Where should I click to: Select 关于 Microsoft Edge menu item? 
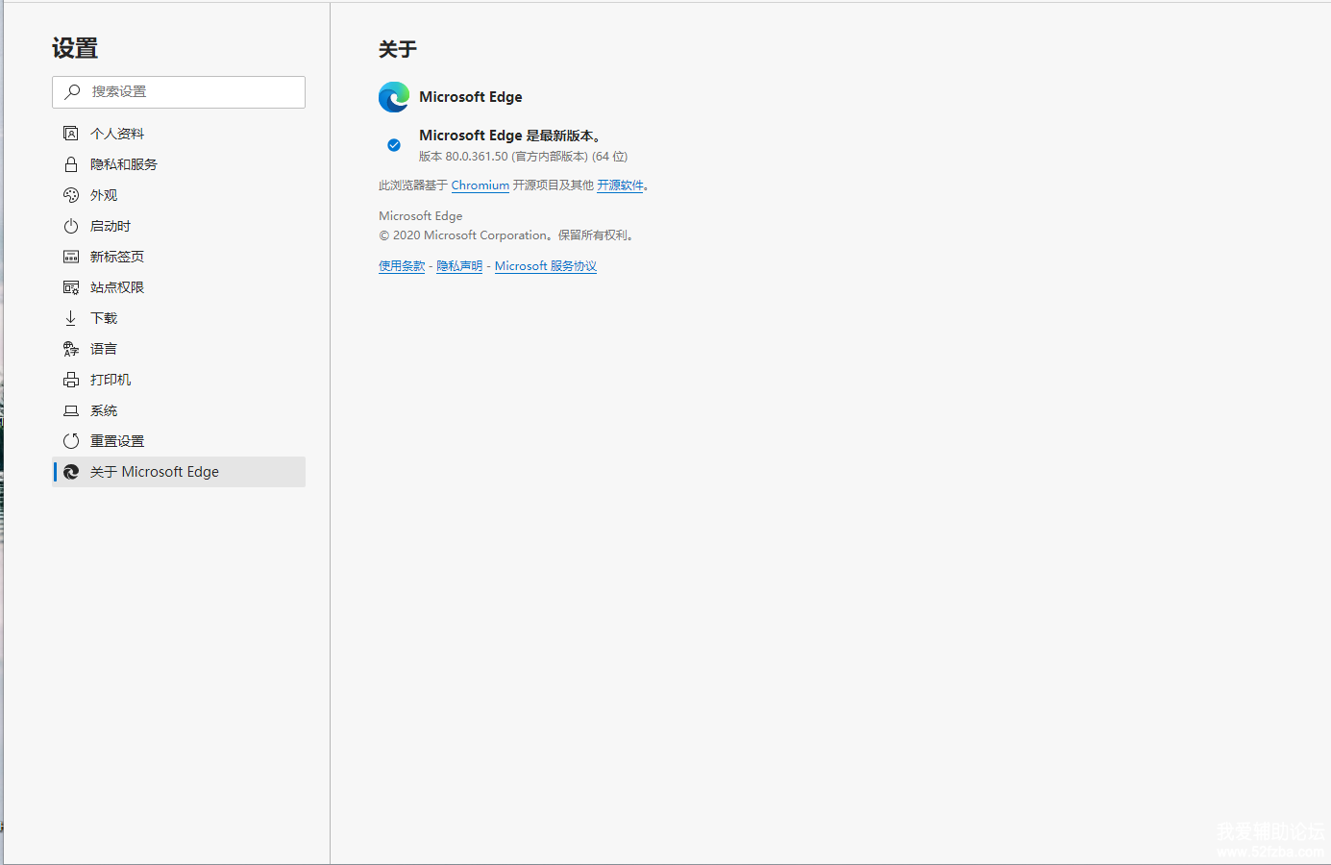tap(179, 472)
